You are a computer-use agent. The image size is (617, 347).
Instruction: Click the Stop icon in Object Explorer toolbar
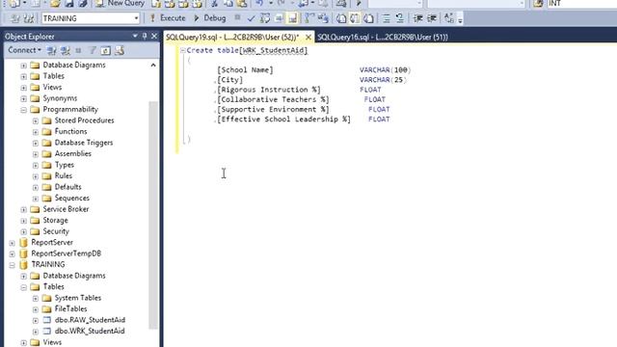(x=78, y=50)
